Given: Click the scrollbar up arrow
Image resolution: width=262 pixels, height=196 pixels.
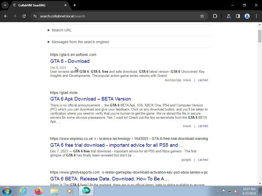Looking at the screenshot, I should (260, 24).
